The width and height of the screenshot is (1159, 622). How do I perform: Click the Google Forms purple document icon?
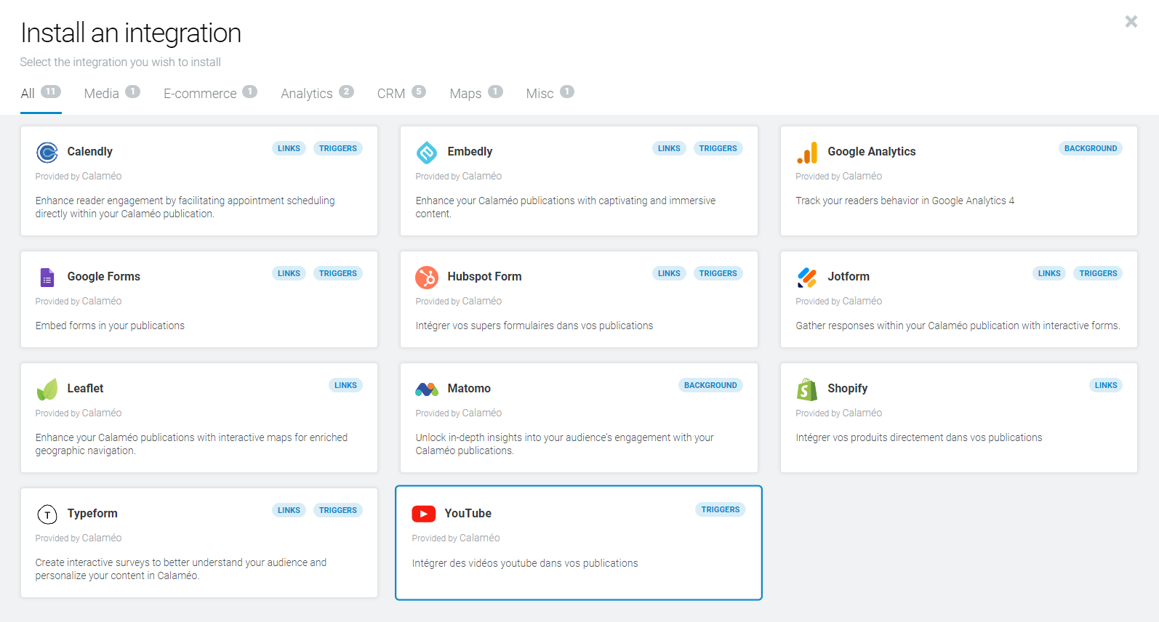[47, 278]
